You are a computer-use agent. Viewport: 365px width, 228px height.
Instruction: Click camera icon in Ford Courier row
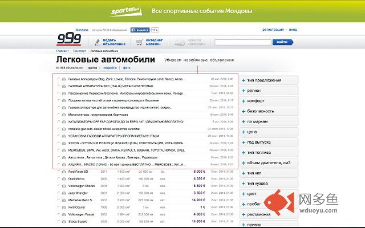pos(64,207)
